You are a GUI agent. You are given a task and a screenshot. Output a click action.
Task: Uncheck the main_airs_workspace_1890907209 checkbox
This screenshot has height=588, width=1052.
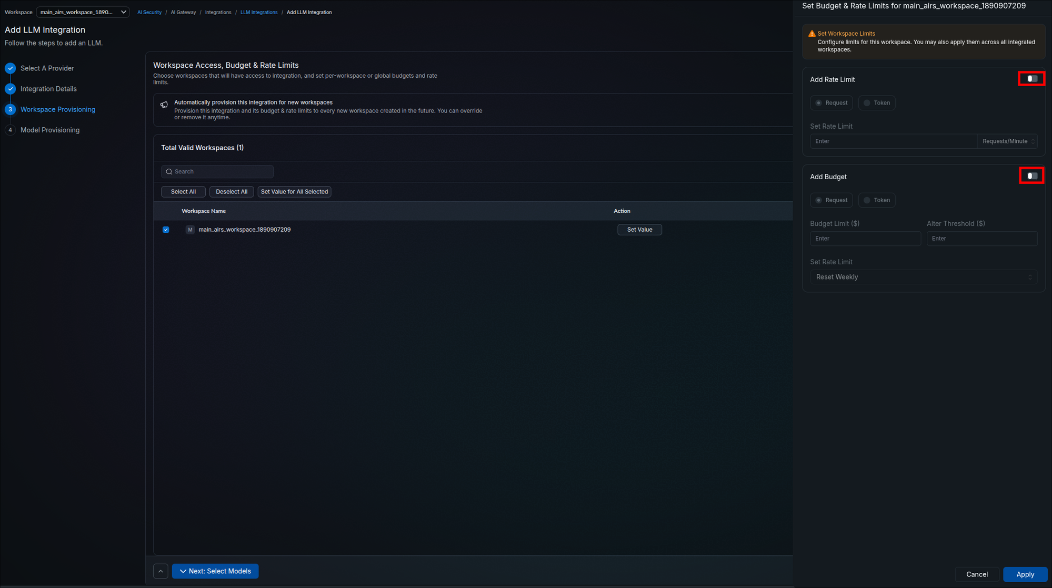pos(166,230)
